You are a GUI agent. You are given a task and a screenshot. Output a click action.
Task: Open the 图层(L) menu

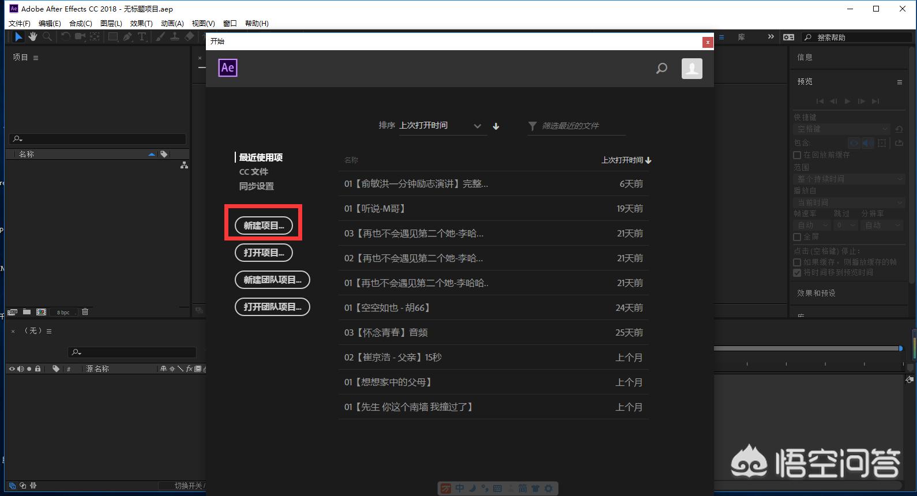click(111, 24)
